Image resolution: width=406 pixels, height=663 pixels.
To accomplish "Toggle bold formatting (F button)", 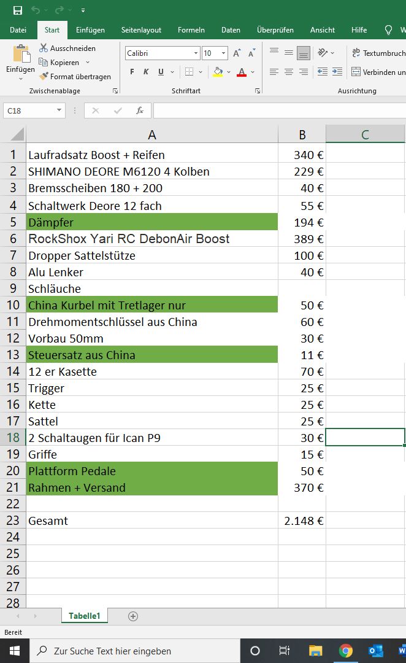I will click(132, 72).
